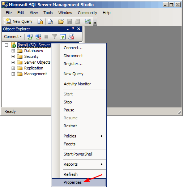Expand the Management folder
The image size is (183, 187).
pos(13,74)
